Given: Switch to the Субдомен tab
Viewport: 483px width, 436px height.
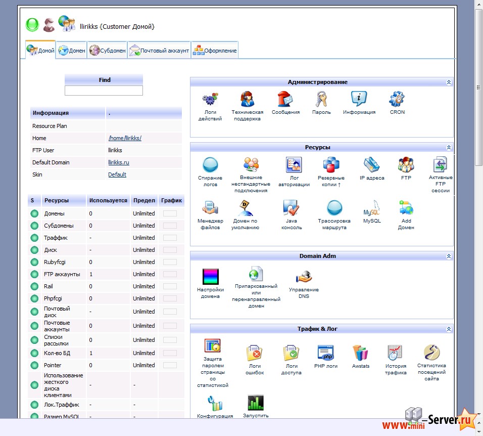Looking at the screenshot, I should pos(107,51).
